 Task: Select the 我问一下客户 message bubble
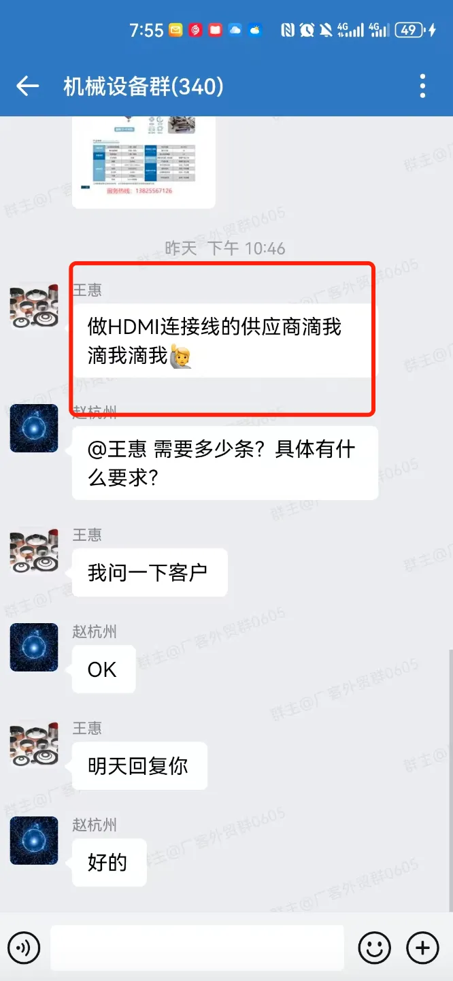point(150,573)
